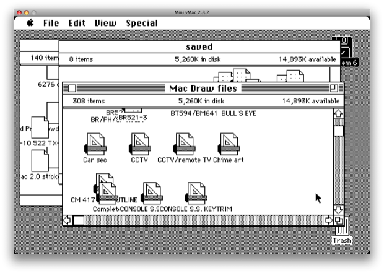
Task: Click the horizontal scroll left arrow
Action: pos(68,220)
